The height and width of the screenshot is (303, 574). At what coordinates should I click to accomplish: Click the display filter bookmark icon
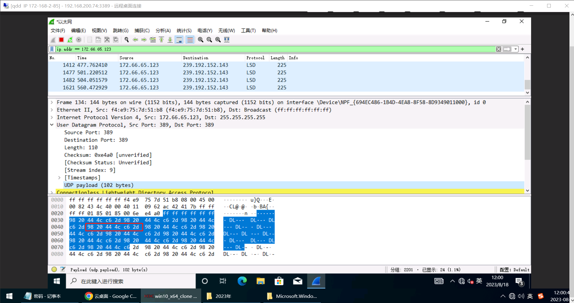tap(52, 49)
